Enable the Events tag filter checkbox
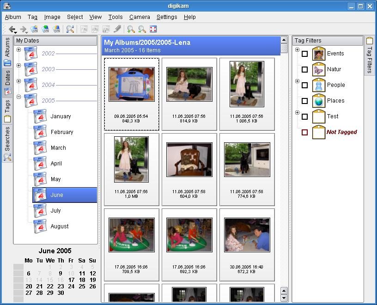The height and width of the screenshot is (305, 377). pyautogui.click(x=304, y=54)
